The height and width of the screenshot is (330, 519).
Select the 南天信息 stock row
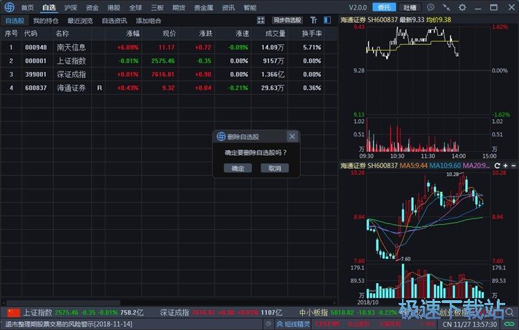pyautogui.click(x=169, y=47)
